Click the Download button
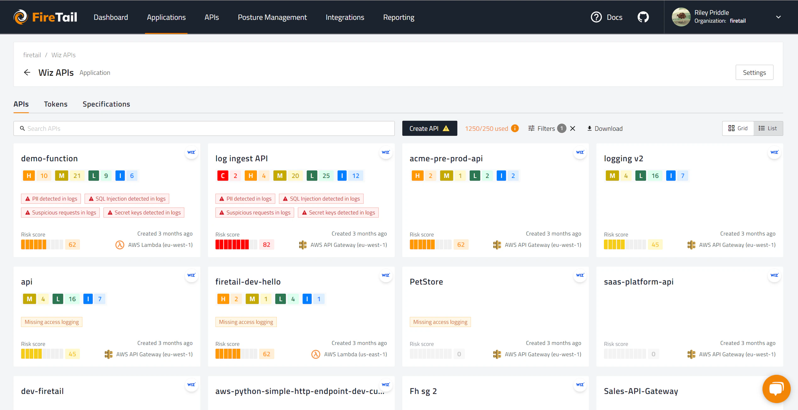Viewport: 798px width, 410px height. click(605, 128)
